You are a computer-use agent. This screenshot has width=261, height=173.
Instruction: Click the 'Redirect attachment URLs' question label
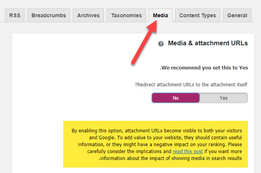tap(191, 85)
